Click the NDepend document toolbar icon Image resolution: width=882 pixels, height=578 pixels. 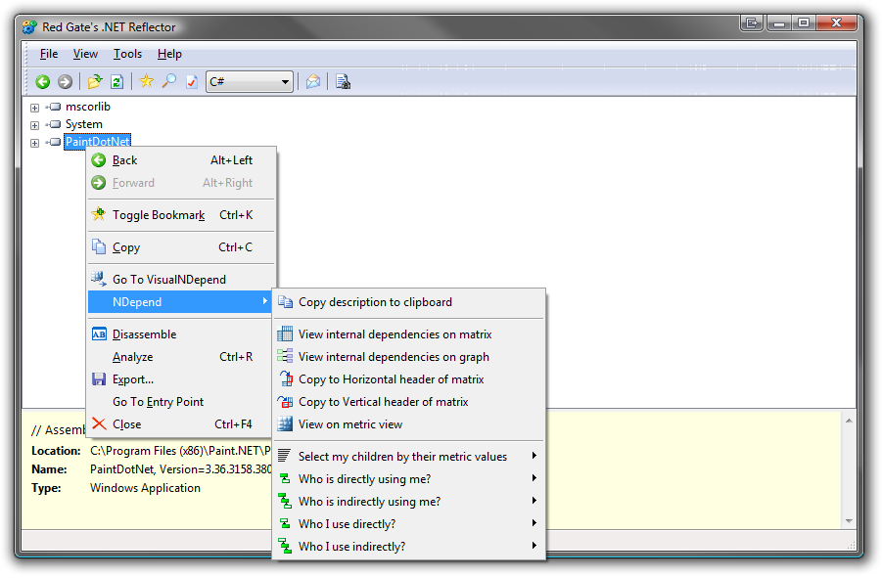[344, 82]
